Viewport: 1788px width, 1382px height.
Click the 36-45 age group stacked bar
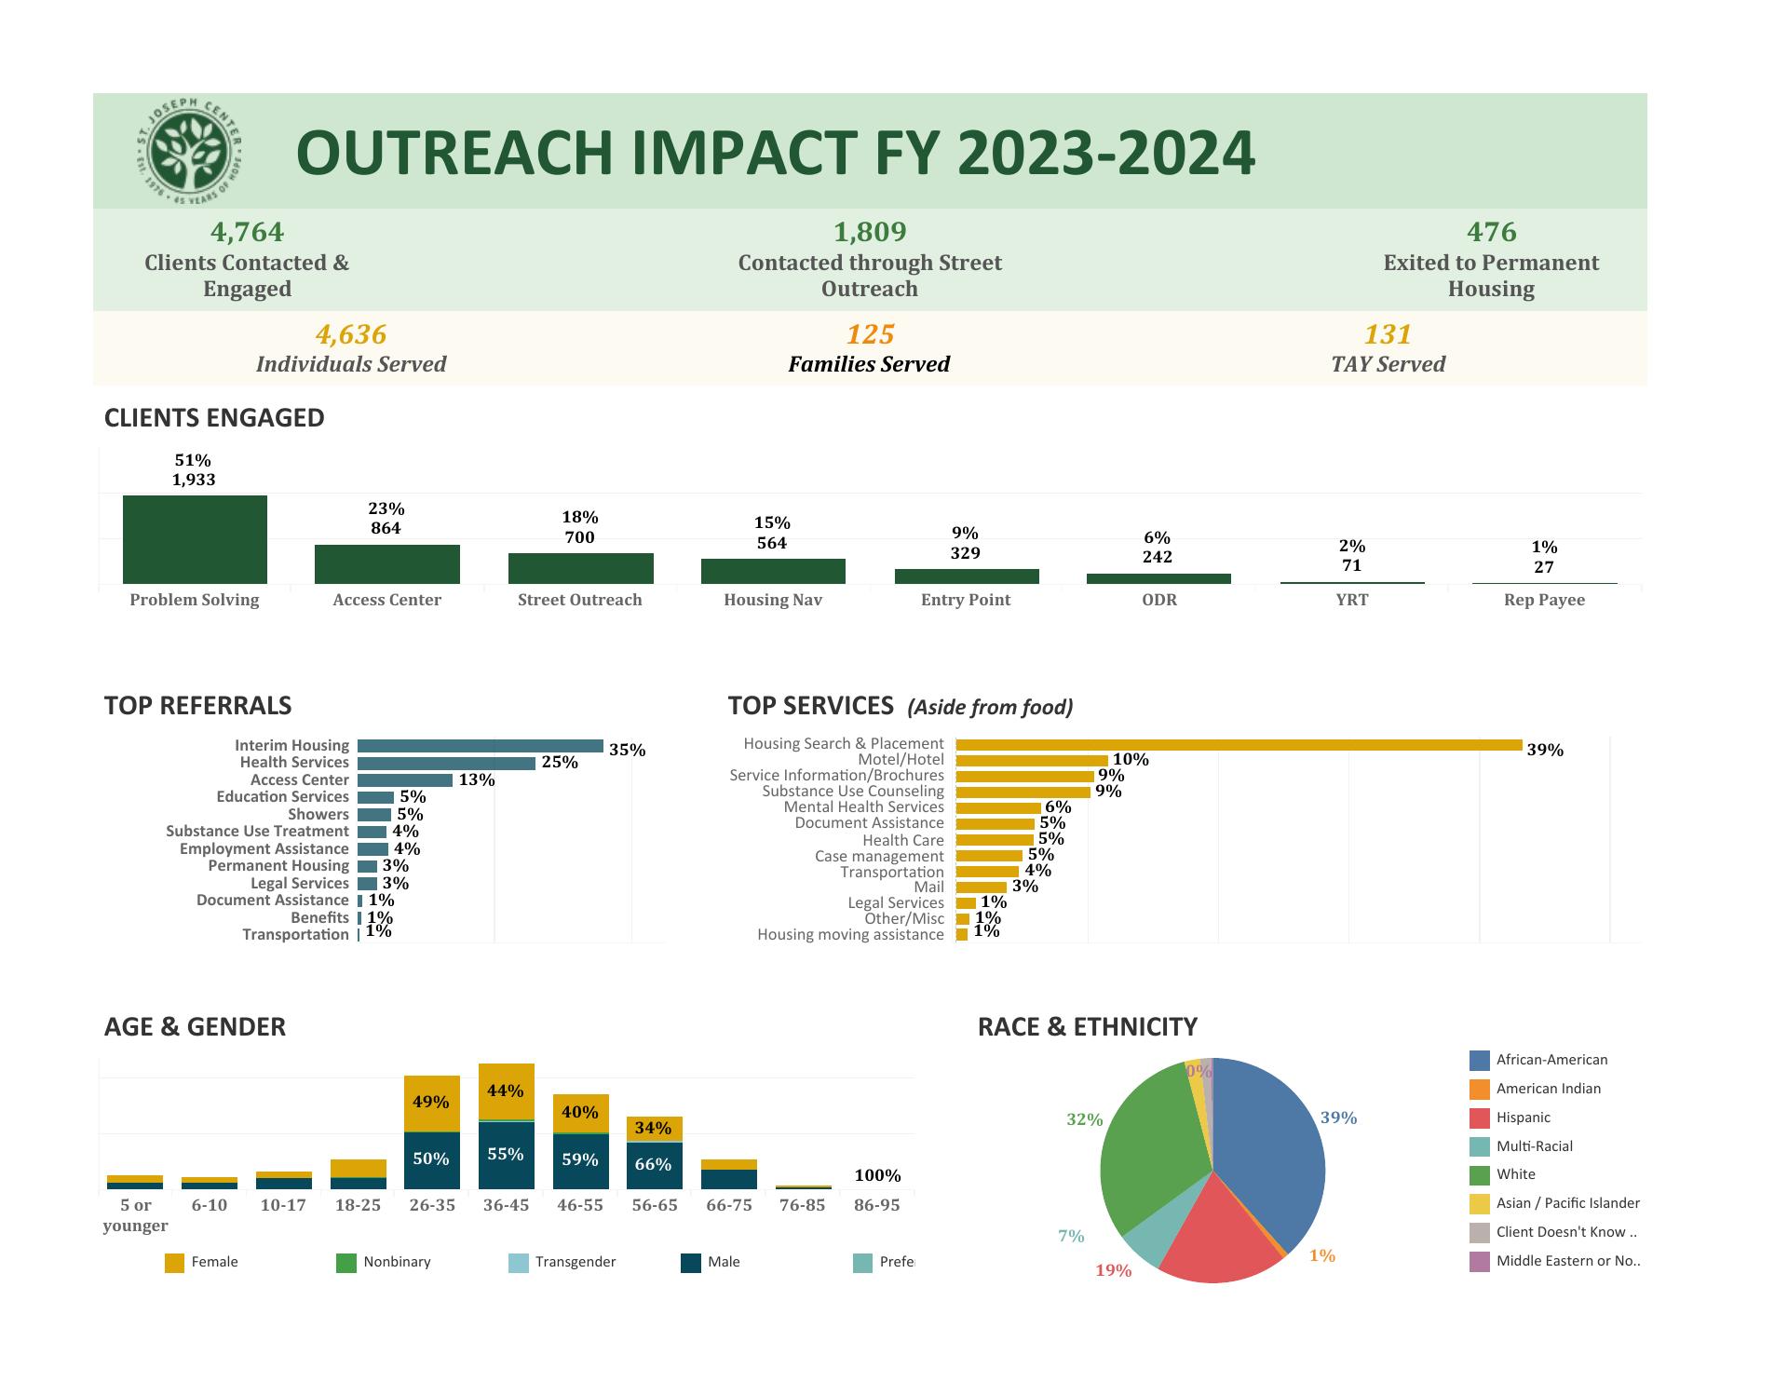[x=506, y=1127]
